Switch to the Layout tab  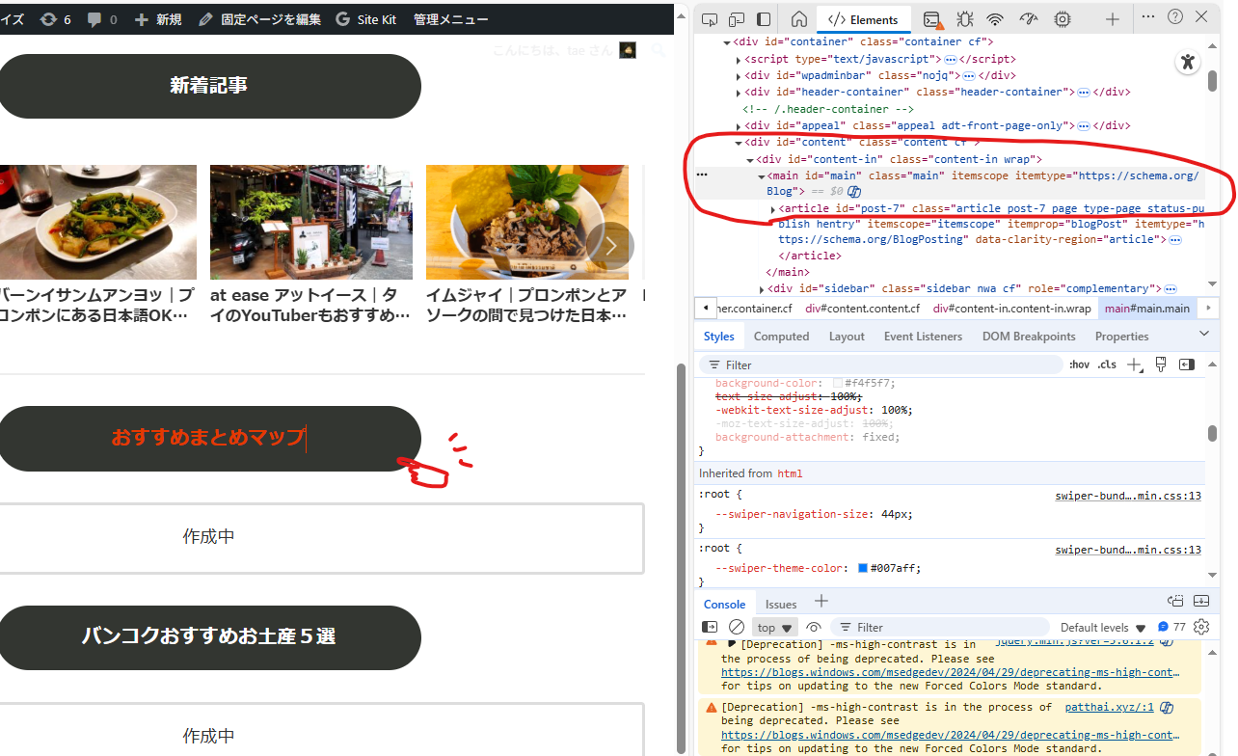click(x=847, y=337)
